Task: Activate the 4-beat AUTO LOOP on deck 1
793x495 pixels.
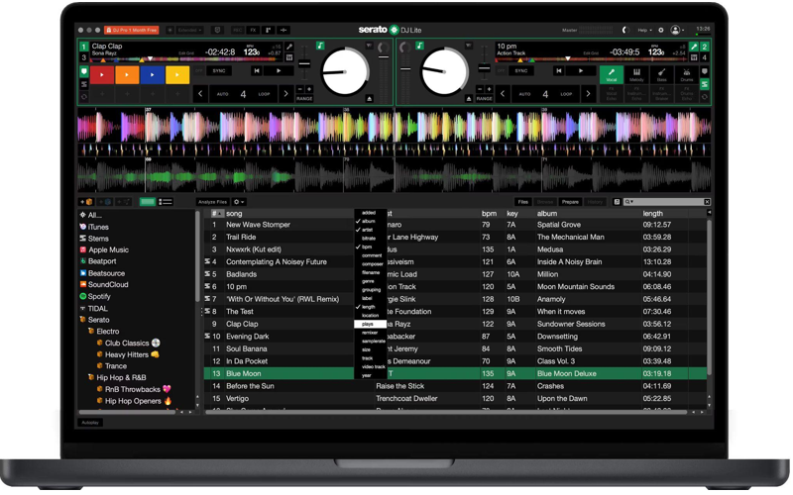Action: click(243, 94)
